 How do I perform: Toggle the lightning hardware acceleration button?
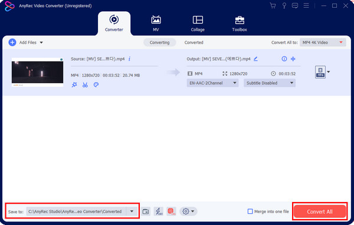pyautogui.click(x=159, y=211)
